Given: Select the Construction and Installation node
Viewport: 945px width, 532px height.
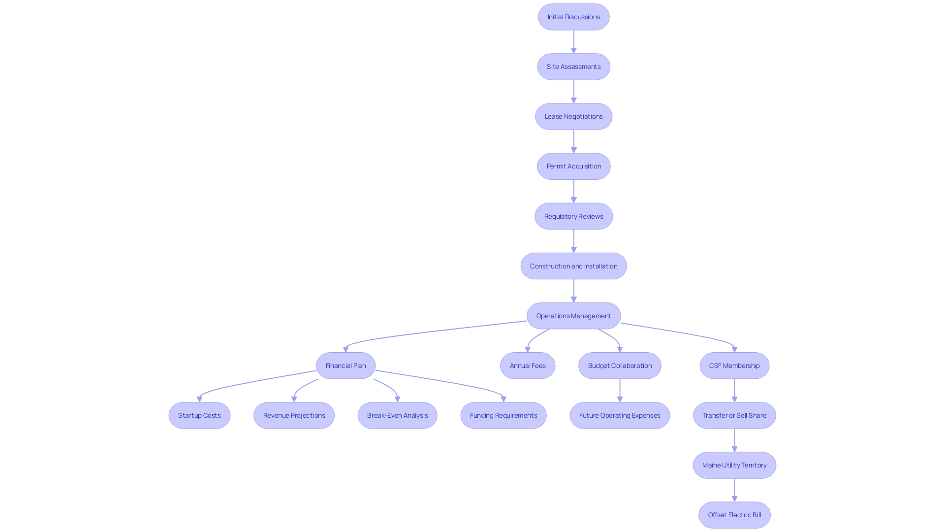Looking at the screenshot, I should point(574,266).
